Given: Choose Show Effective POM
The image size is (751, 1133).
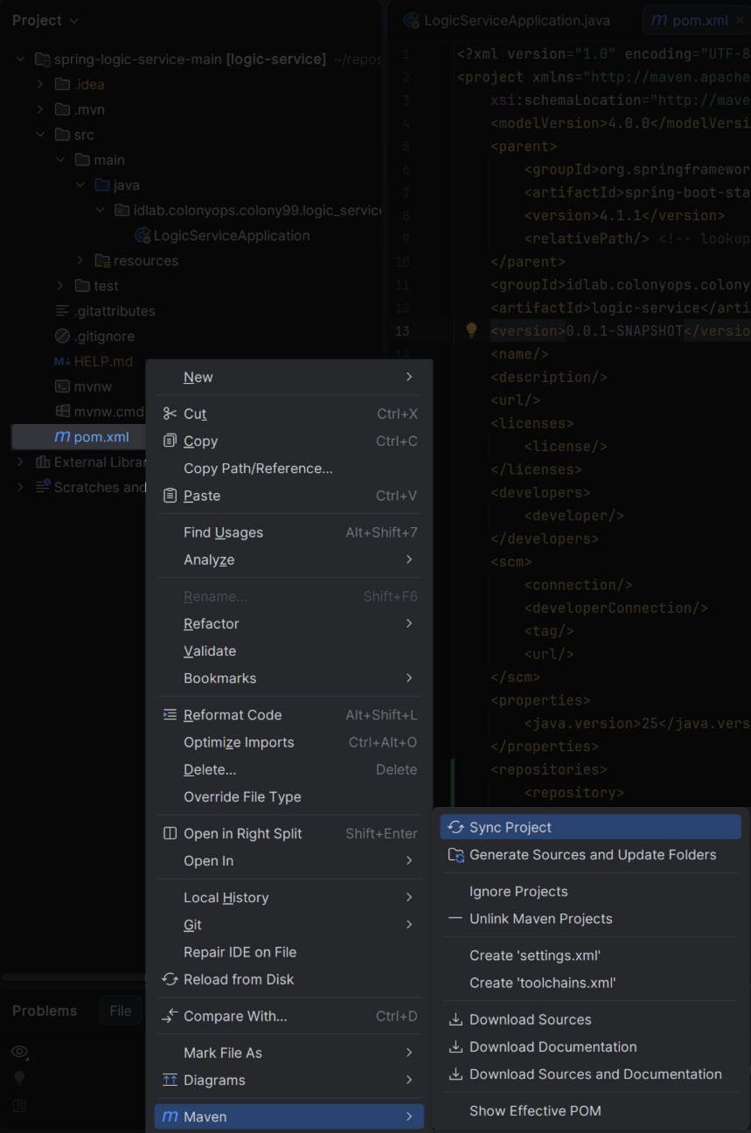Looking at the screenshot, I should pyautogui.click(x=590, y=1110).
